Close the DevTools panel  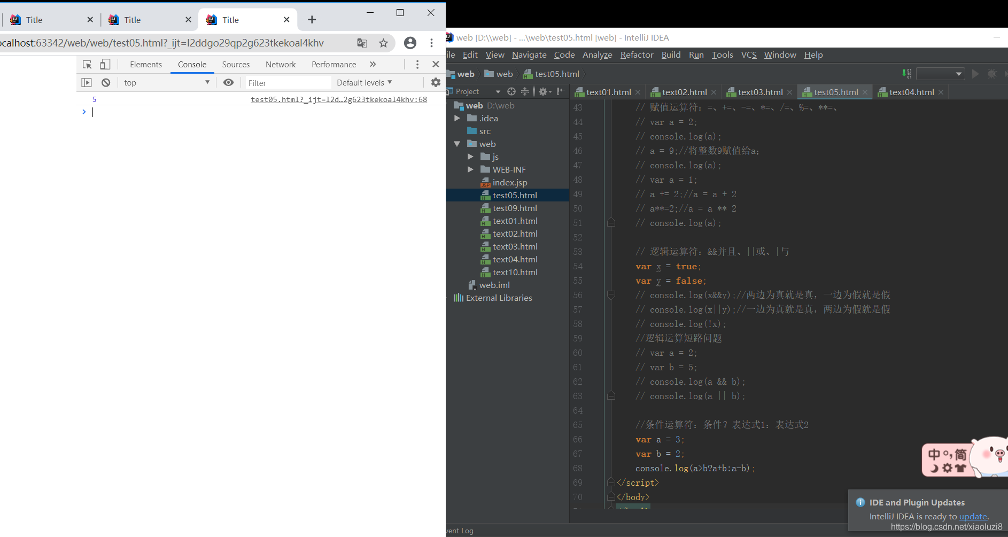click(436, 64)
